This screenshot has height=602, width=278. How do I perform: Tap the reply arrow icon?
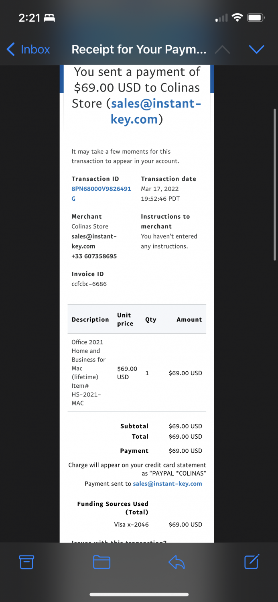coord(177,562)
